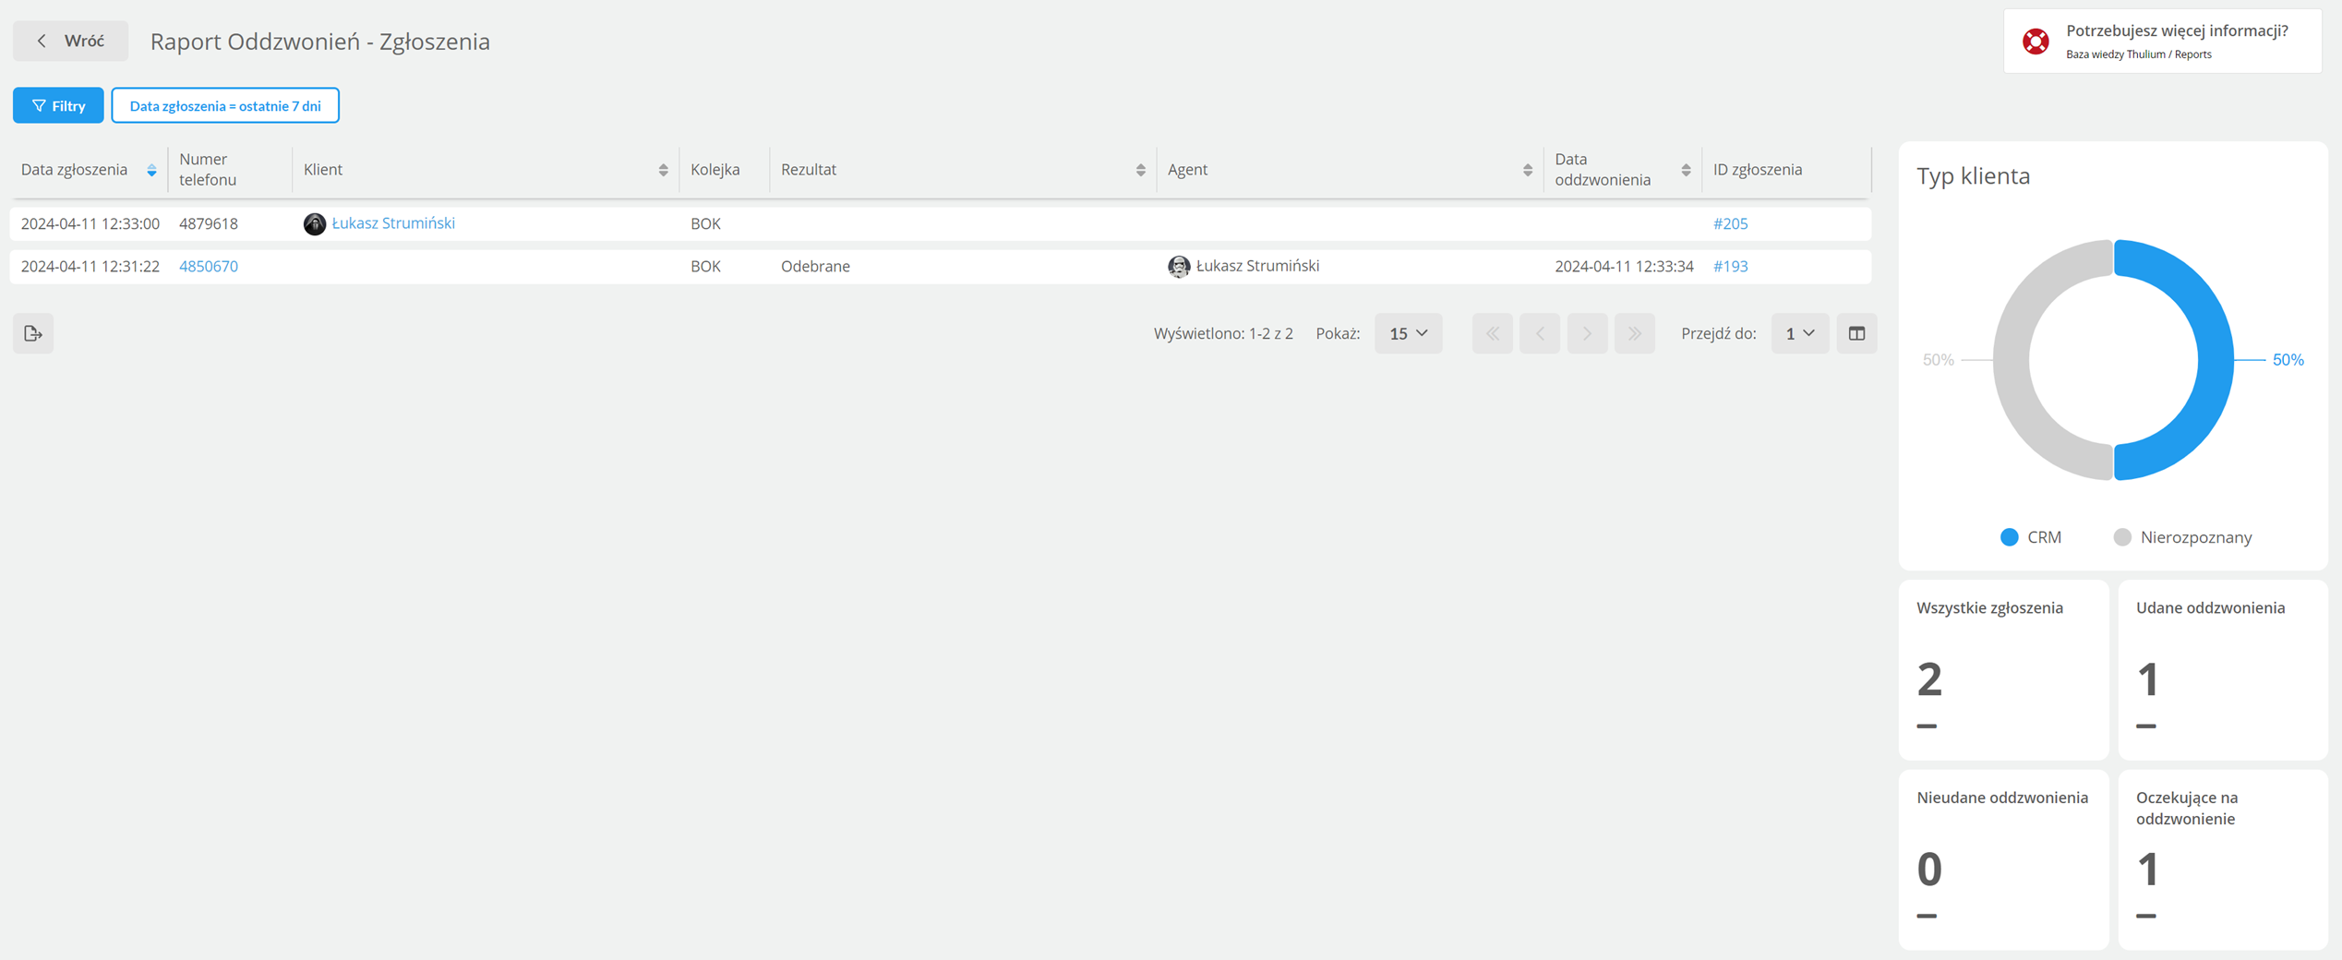The image size is (2342, 960).
Task: Click gray 50% chart label
Action: (x=1938, y=360)
